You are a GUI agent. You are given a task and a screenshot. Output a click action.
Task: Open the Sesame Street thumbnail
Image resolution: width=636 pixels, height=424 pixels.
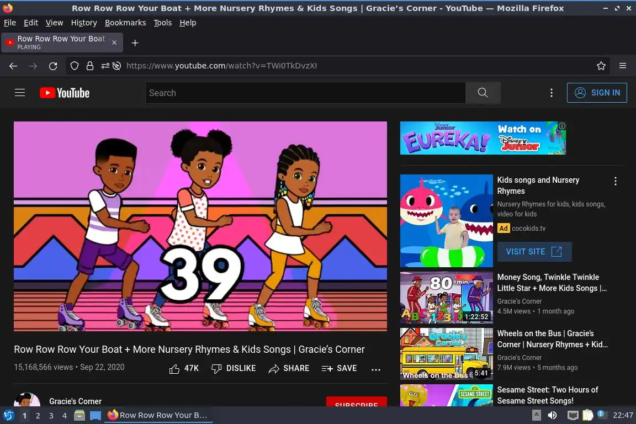446,395
